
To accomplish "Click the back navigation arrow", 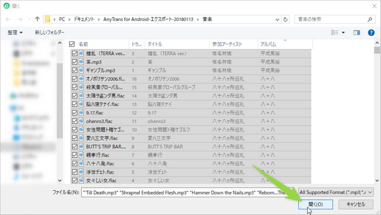I will click(9, 19).
